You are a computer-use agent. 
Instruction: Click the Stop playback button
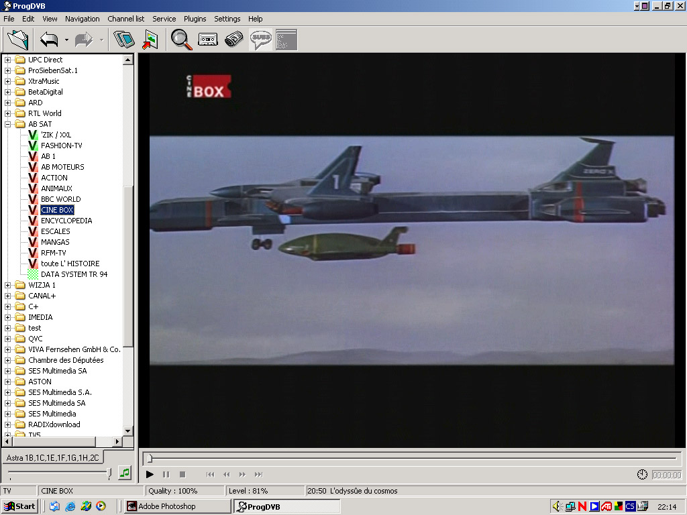pyautogui.click(x=182, y=474)
